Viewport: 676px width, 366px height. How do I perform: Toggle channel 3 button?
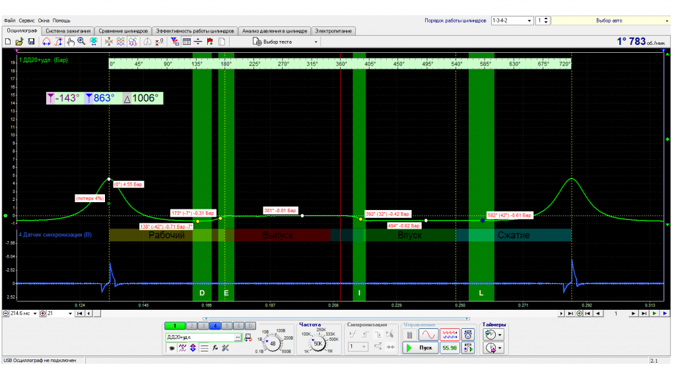click(x=203, y=326)
